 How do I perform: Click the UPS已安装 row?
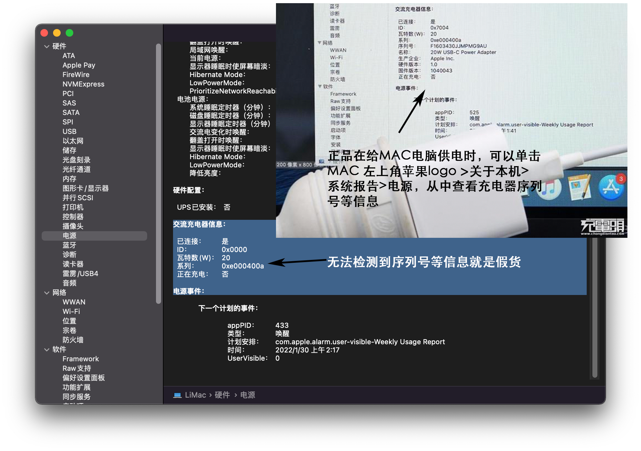tap(204, 207)
